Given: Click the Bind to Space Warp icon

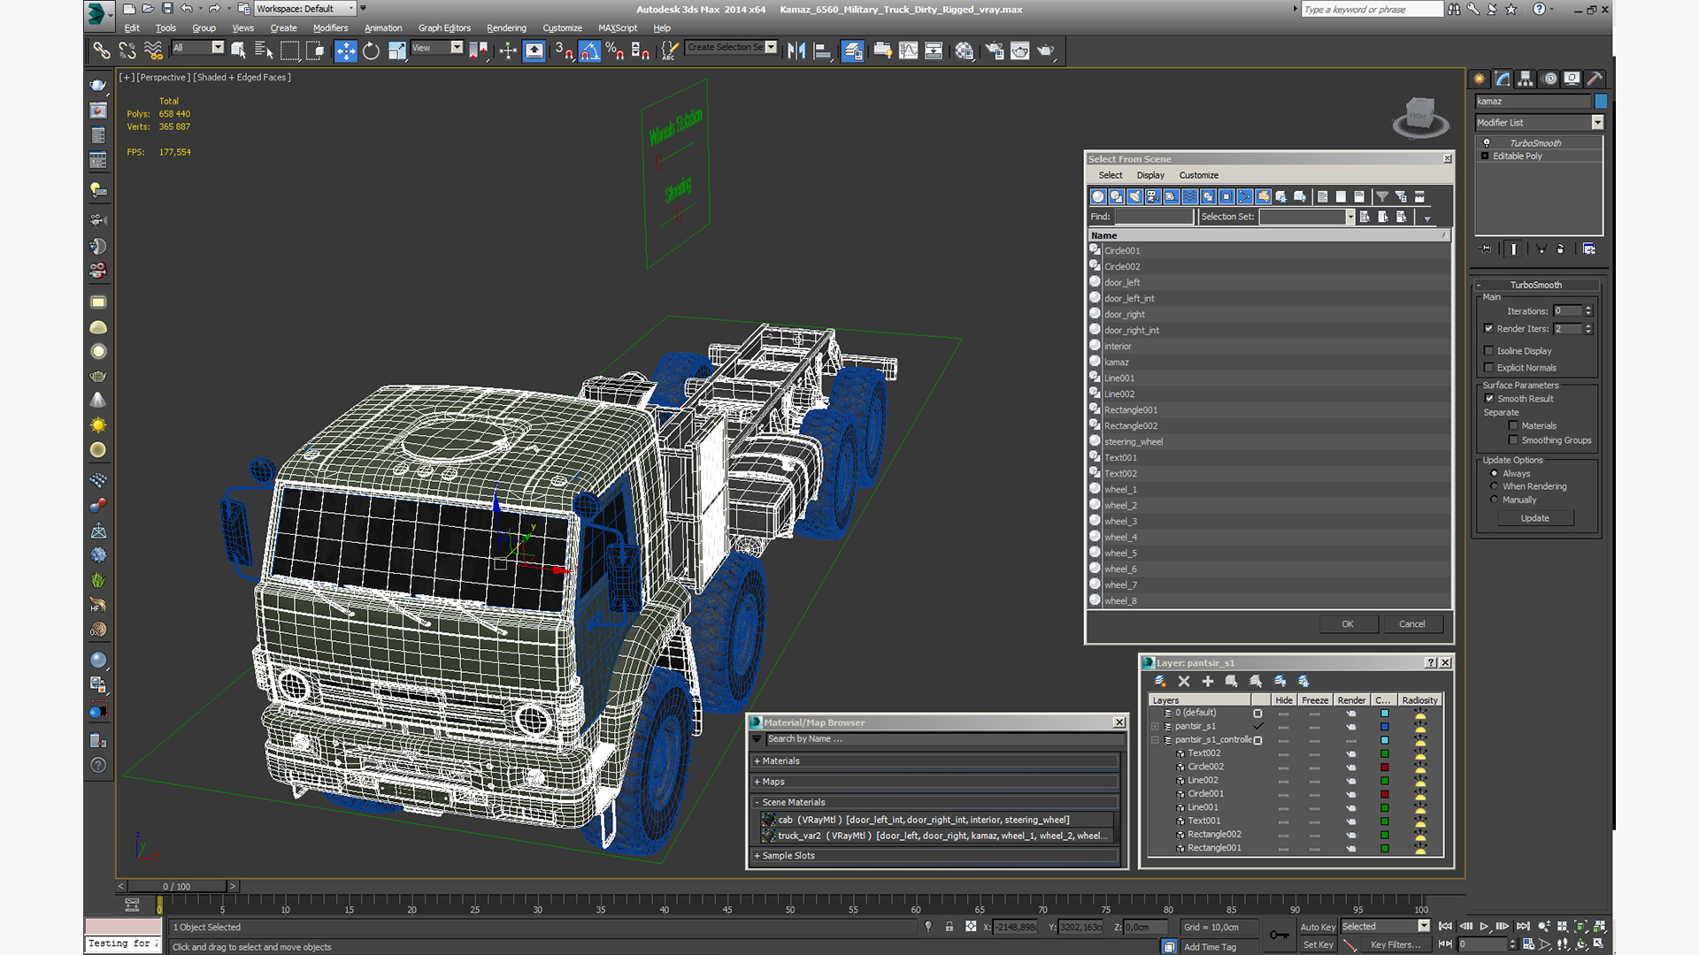Looking at the screenshot, I should pos(153,51).
